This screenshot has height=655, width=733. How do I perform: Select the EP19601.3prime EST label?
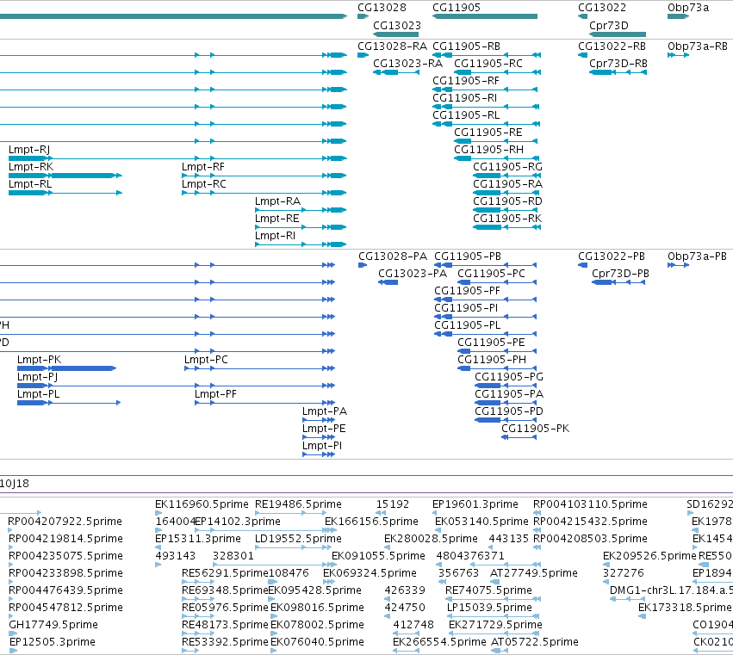point(475,504)
